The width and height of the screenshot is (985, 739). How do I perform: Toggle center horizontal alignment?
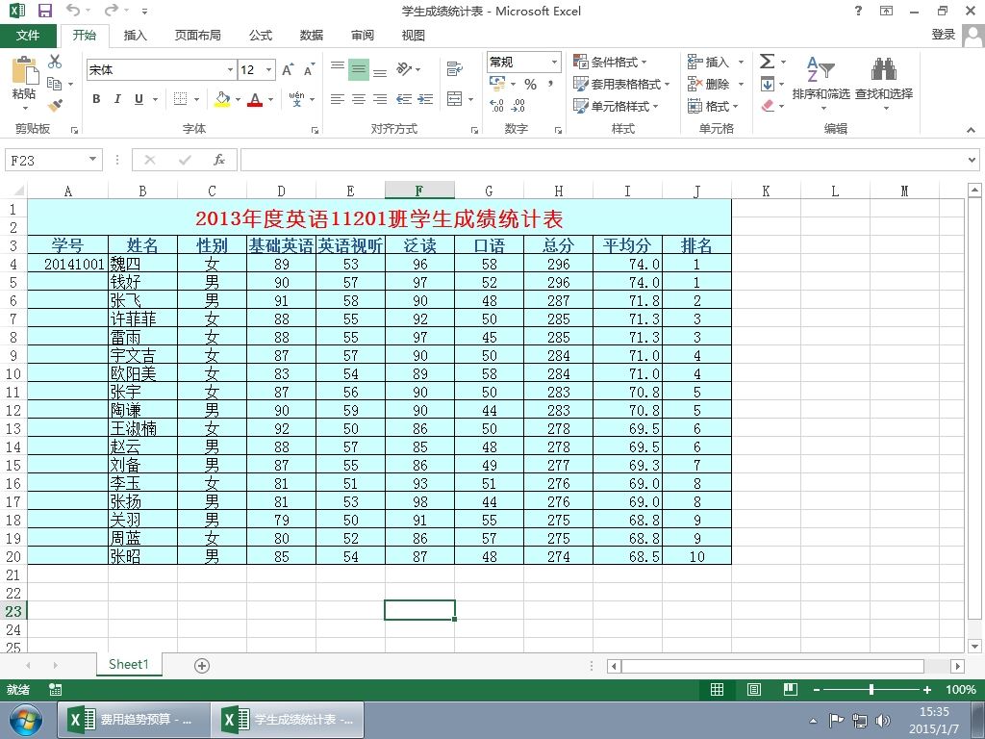pos(359,99)
